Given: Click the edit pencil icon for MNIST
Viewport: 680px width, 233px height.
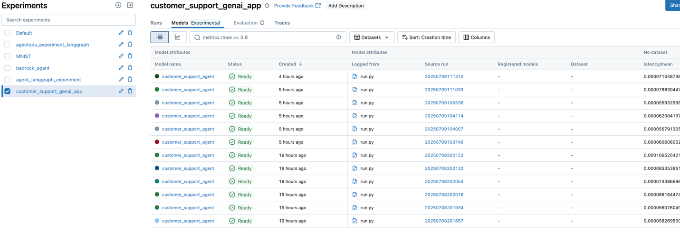Looking at the screenshot, I should point(121,56).
